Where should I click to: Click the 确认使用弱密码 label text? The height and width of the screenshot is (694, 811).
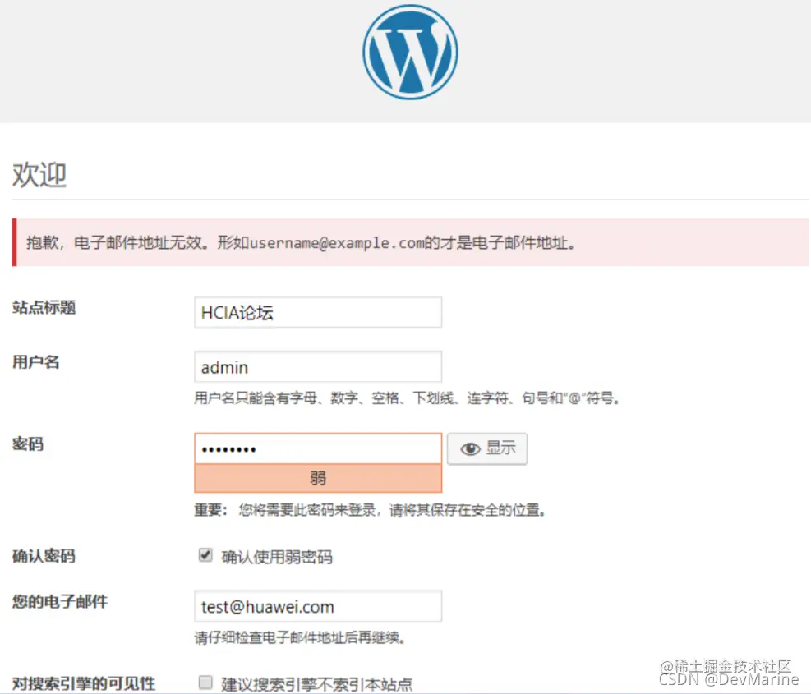[x=277, y=557]
